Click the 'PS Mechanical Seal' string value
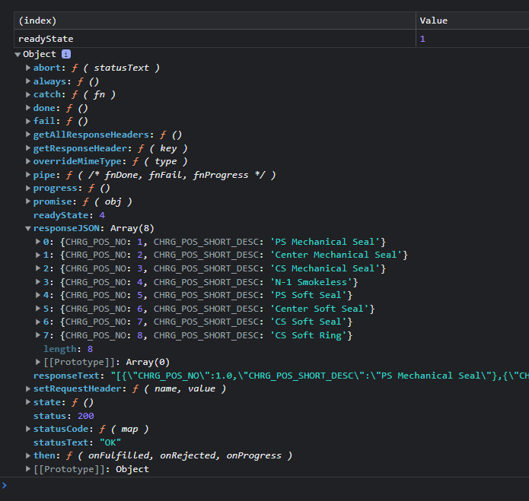The height and width of the screenshot is (501, 529). 325,242
